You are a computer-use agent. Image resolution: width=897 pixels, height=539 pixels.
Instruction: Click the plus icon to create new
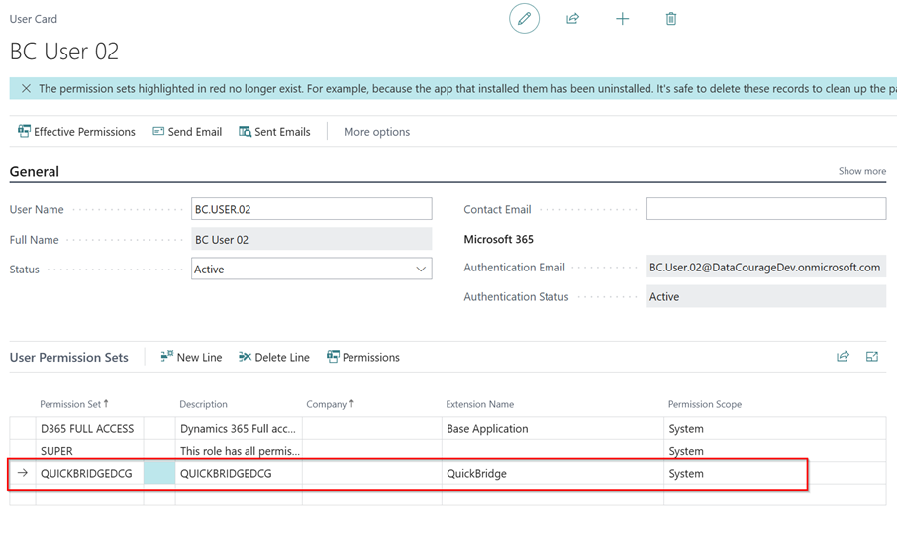pos(622,19)
